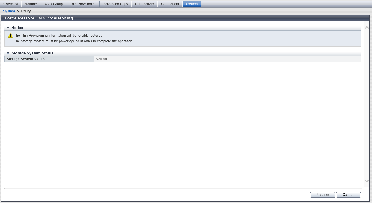Click the Utility breadcrumb text

click(x=26, y=11)
